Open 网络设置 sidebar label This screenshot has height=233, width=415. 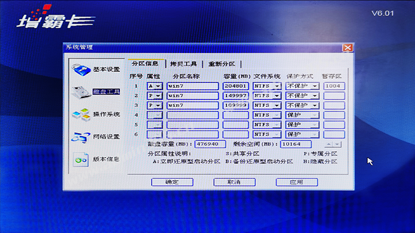pos(107,136)
